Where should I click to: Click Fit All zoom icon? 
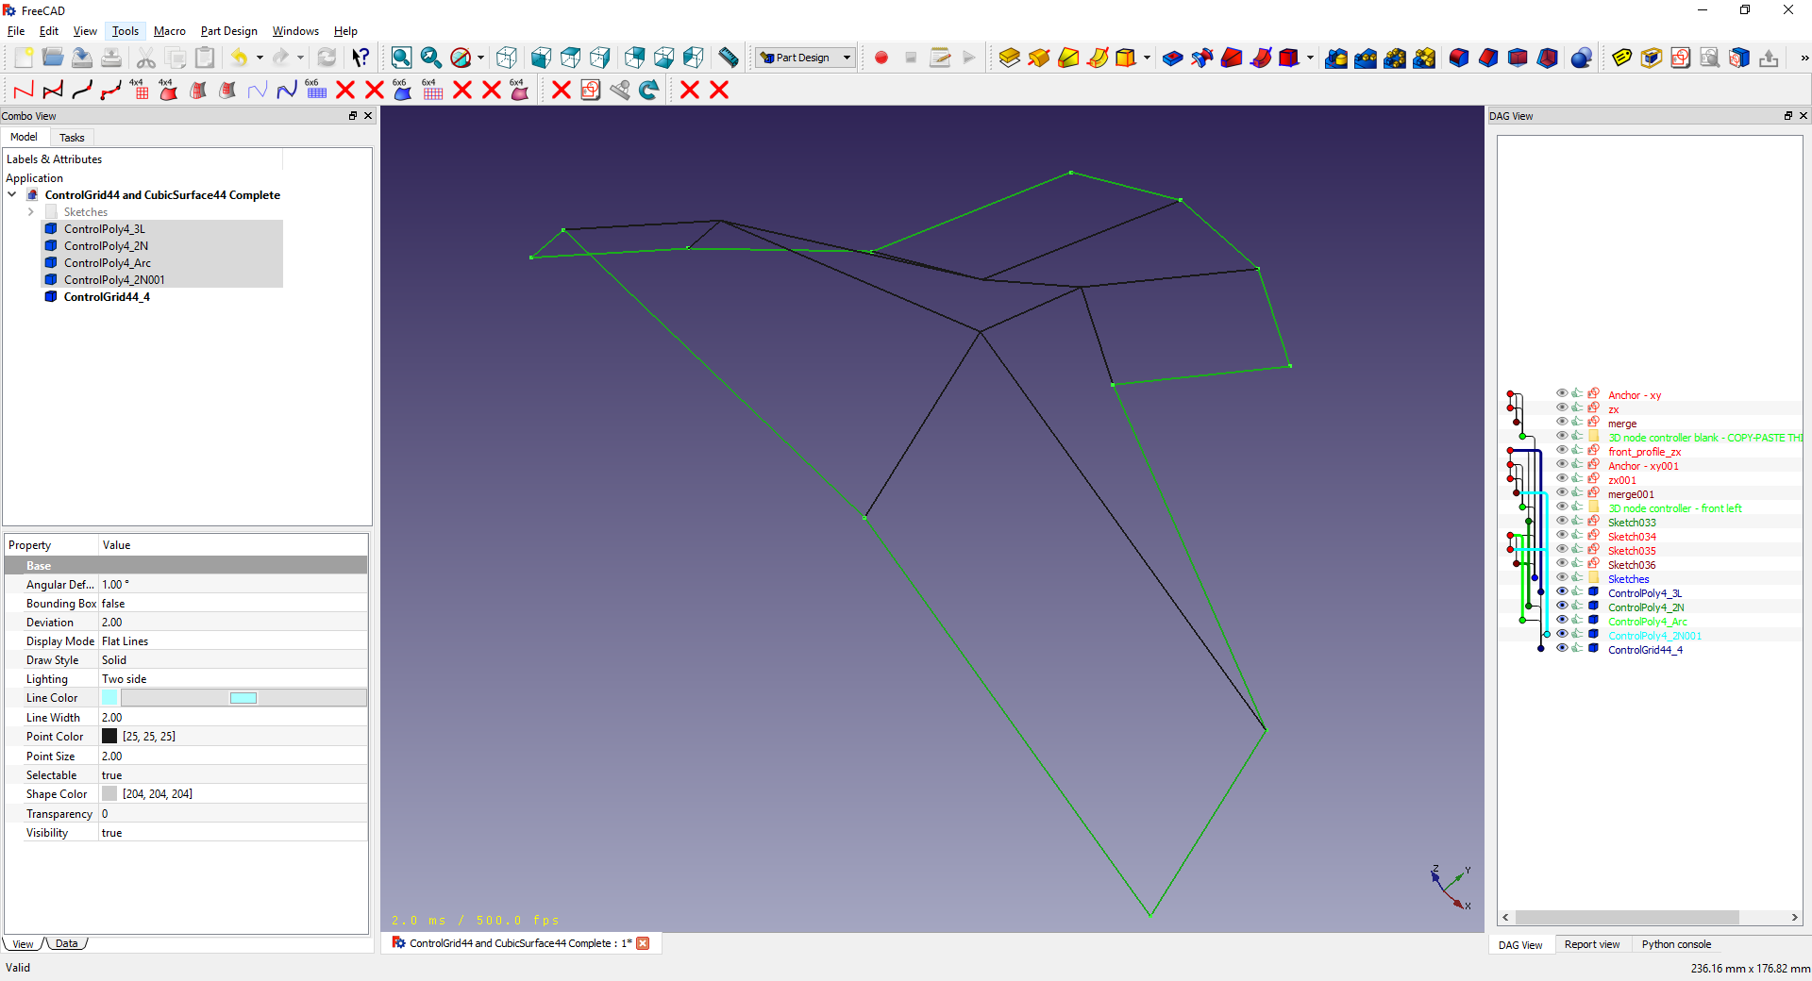pyautogui.click(x=401, y=58)
